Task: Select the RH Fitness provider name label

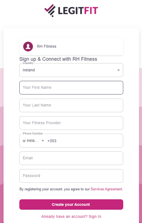Action: [x=47, y=46]
